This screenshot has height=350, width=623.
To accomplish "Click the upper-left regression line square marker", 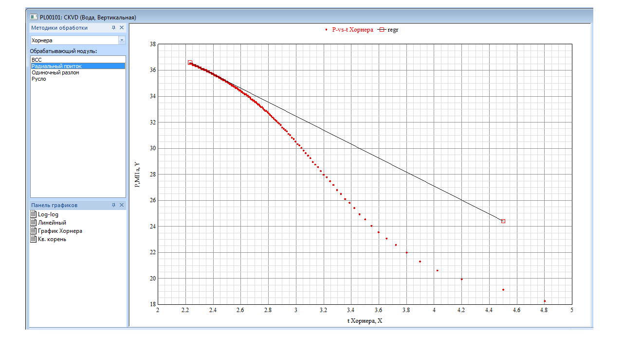I will coord(190,63).
